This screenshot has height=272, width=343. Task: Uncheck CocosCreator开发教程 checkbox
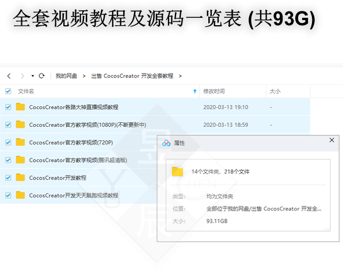(x=8, y=178)
